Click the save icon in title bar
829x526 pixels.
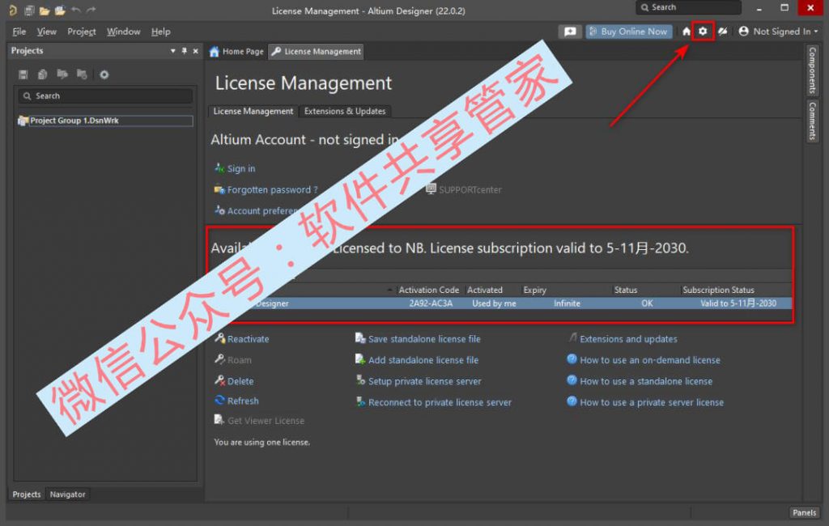(29, 10)
